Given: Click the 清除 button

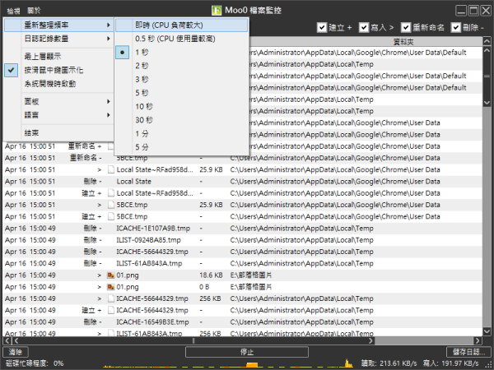Looking at the screenshot, I should point(13,351).
